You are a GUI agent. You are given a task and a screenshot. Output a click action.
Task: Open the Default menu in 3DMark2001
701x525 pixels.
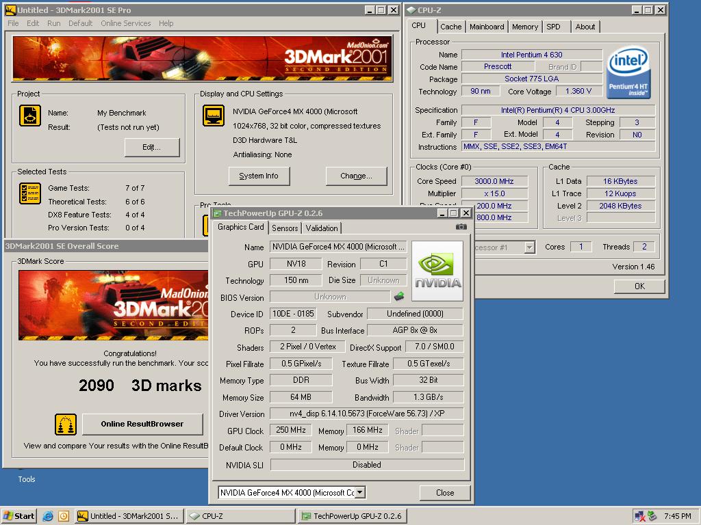(x=81, y=23)
